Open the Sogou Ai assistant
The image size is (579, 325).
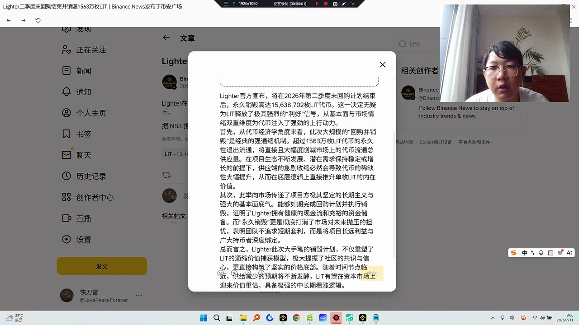coord(569,253)
